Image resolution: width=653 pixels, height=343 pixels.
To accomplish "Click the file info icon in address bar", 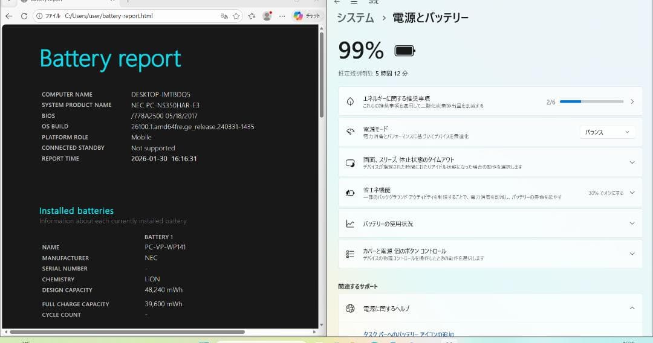I will pyautogui.click(x=40, y=16).
